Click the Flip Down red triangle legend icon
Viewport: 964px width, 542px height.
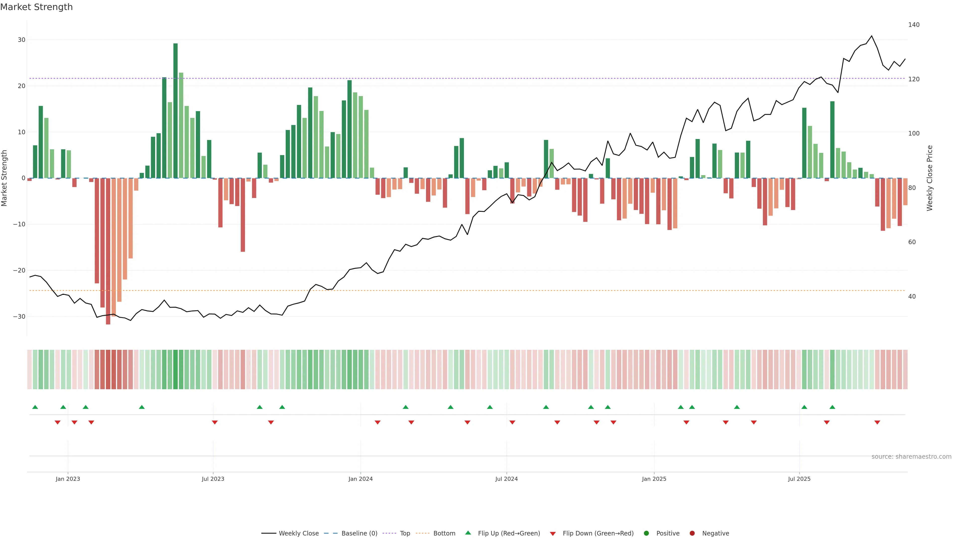(552, 533)
